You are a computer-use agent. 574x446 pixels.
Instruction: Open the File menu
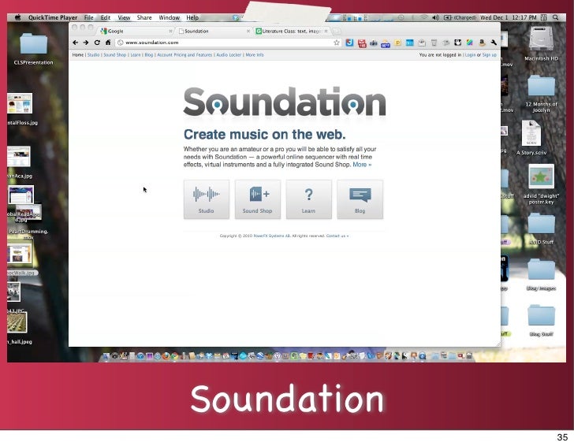(x=88, y=17)
